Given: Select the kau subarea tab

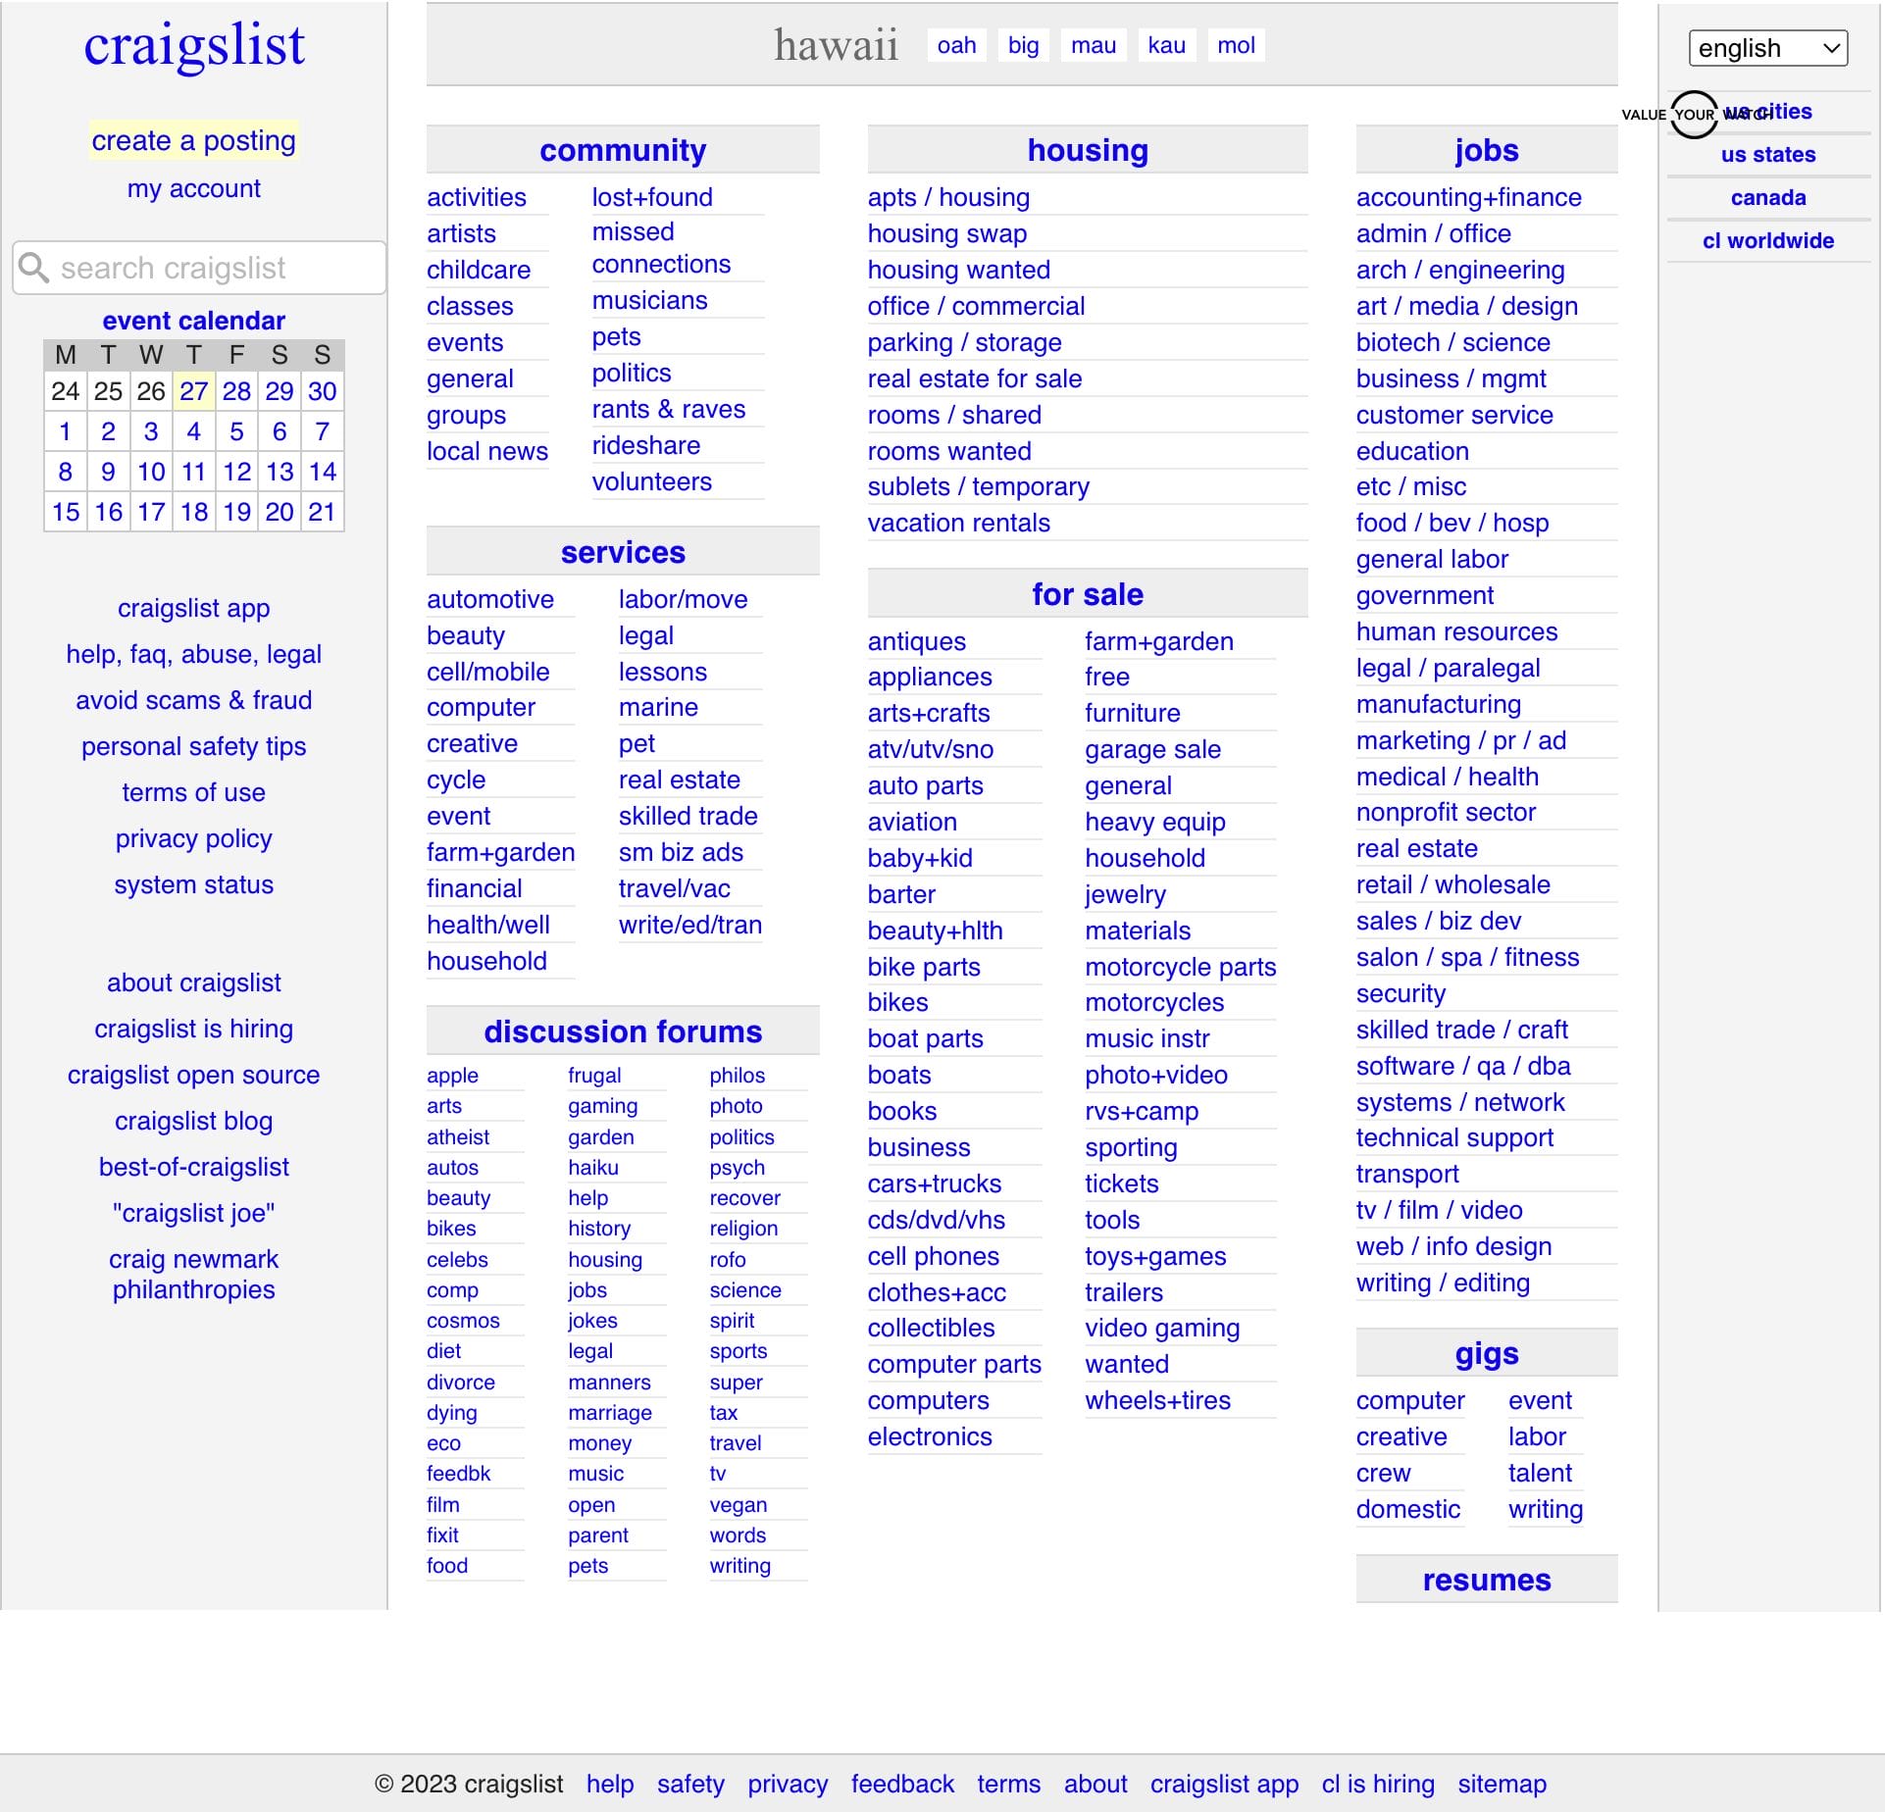Looking at the screenshot, I should pyautogui.click(x=1166, y=45).
